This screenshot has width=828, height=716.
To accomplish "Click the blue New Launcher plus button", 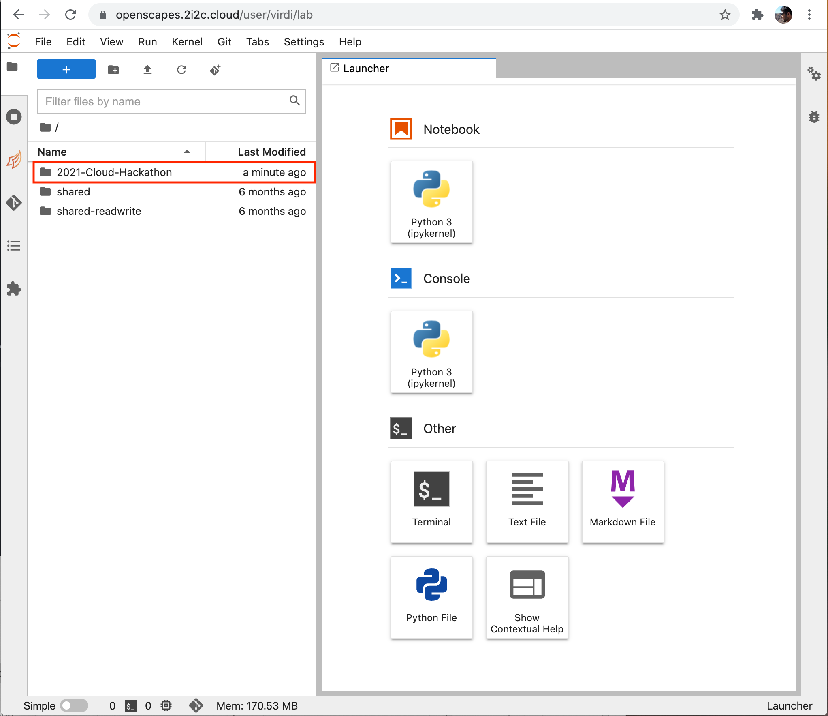I will coord(66,69).
